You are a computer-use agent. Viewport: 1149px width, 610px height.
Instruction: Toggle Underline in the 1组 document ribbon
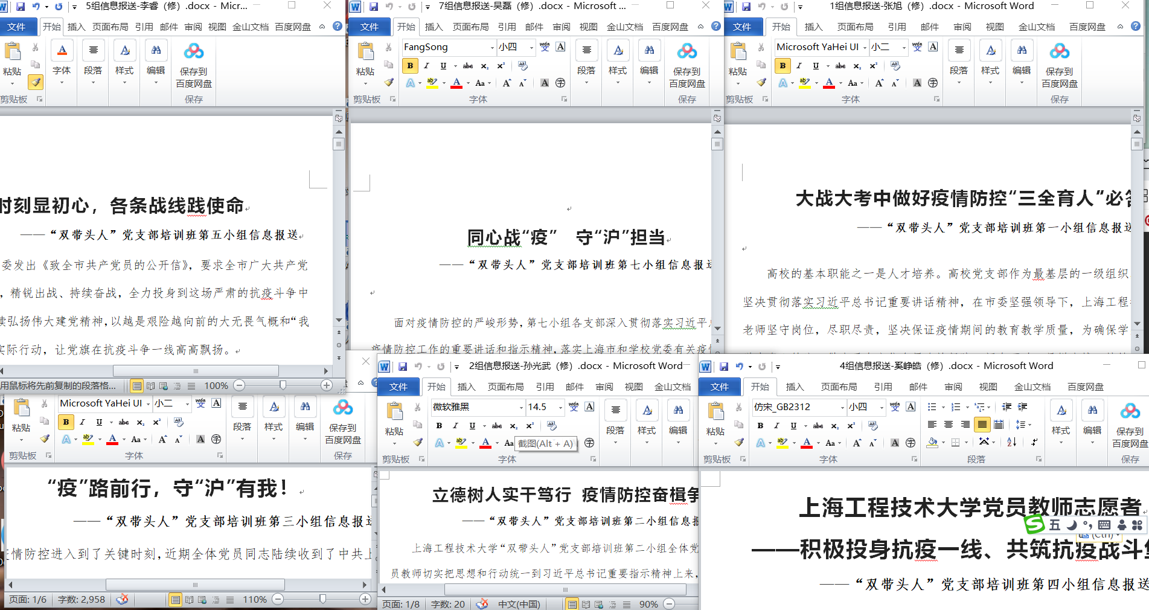pos(816,66)
